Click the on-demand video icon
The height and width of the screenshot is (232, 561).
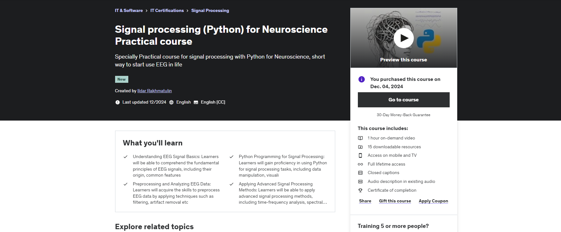360,138
